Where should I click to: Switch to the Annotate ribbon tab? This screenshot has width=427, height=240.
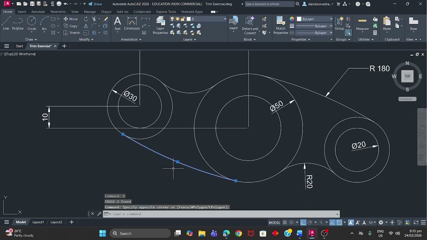(x=38, y=12)
